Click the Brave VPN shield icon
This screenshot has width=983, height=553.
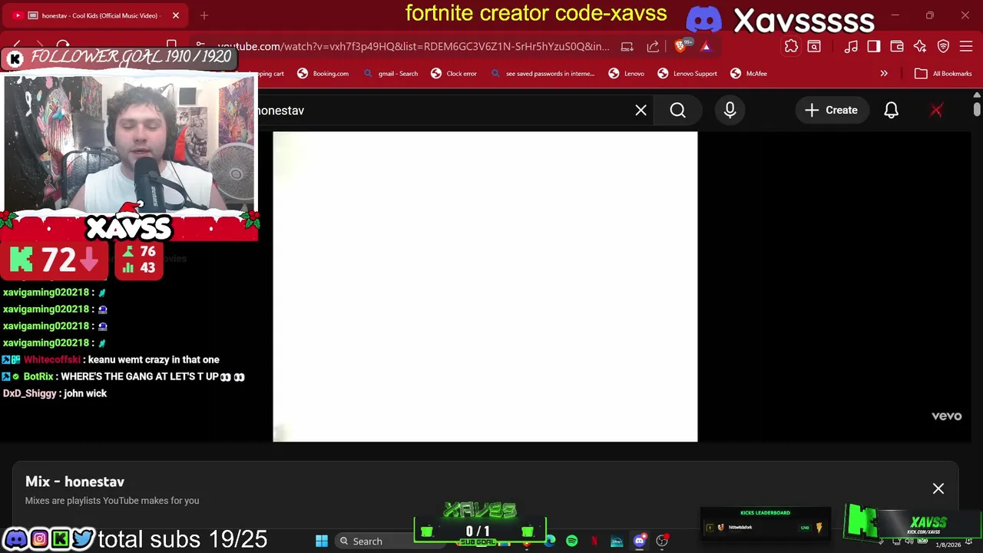click(944, 47)
